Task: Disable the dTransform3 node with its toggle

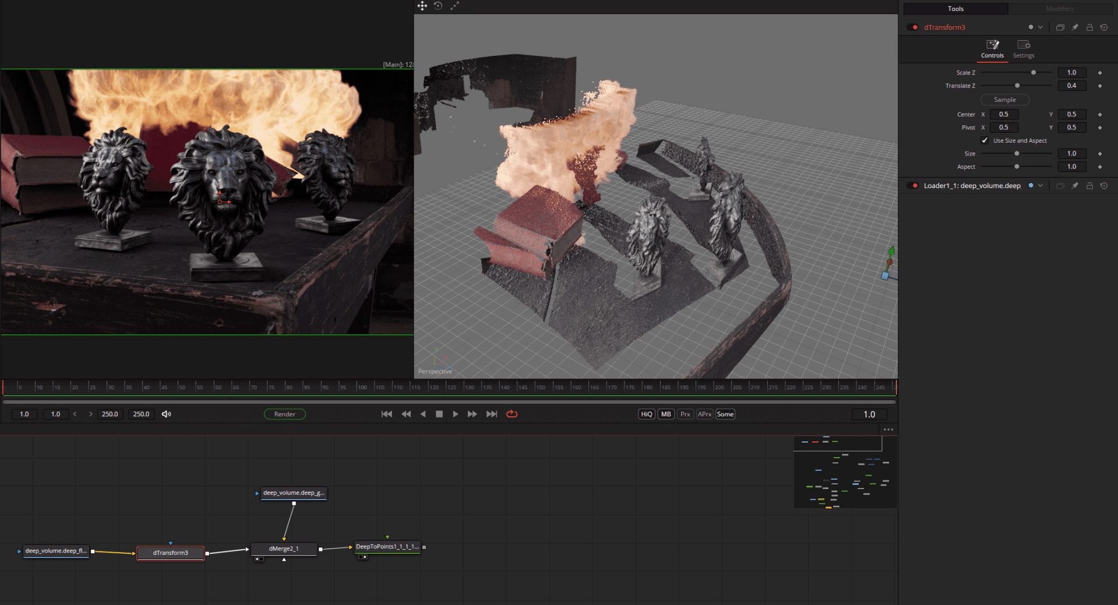Action: (x=912, y=27)
